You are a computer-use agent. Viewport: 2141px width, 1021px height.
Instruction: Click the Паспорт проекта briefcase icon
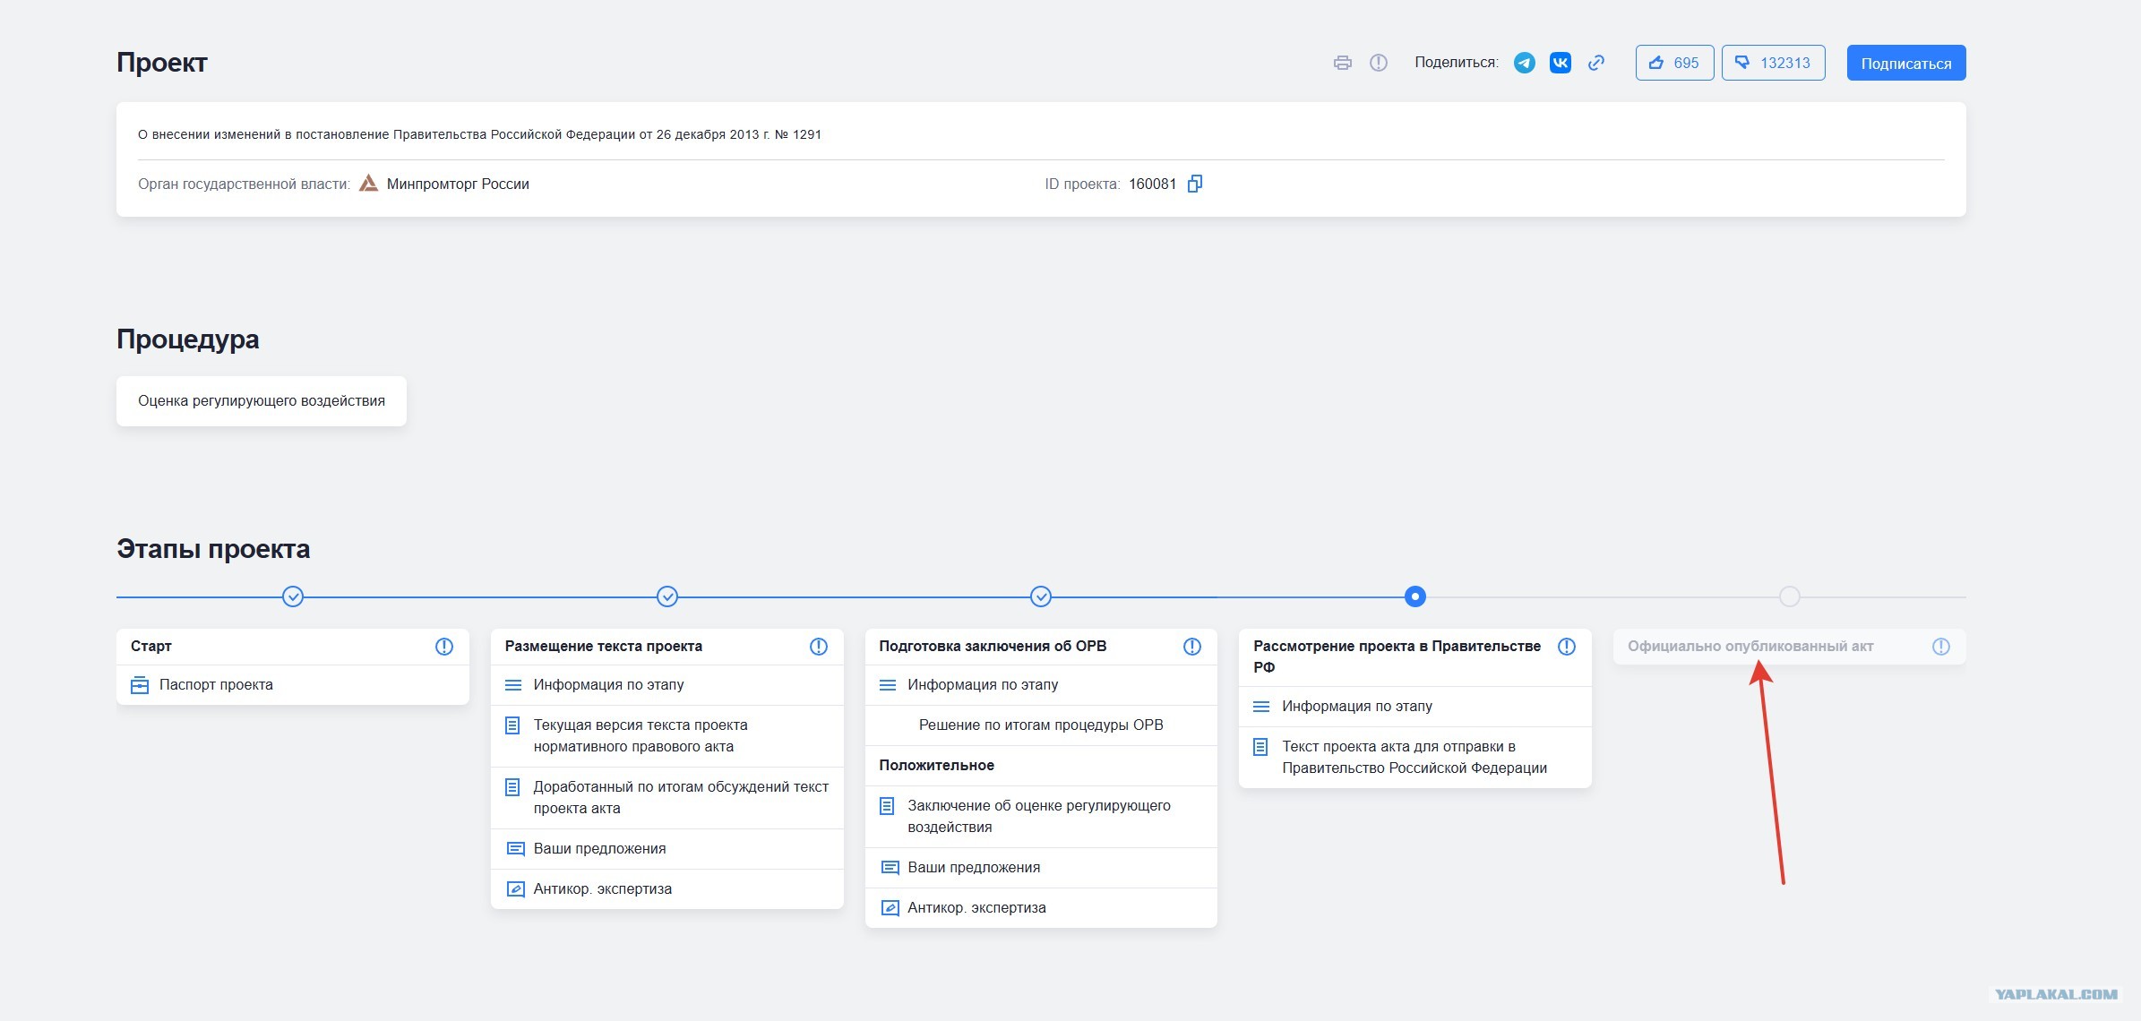[140, 685]
